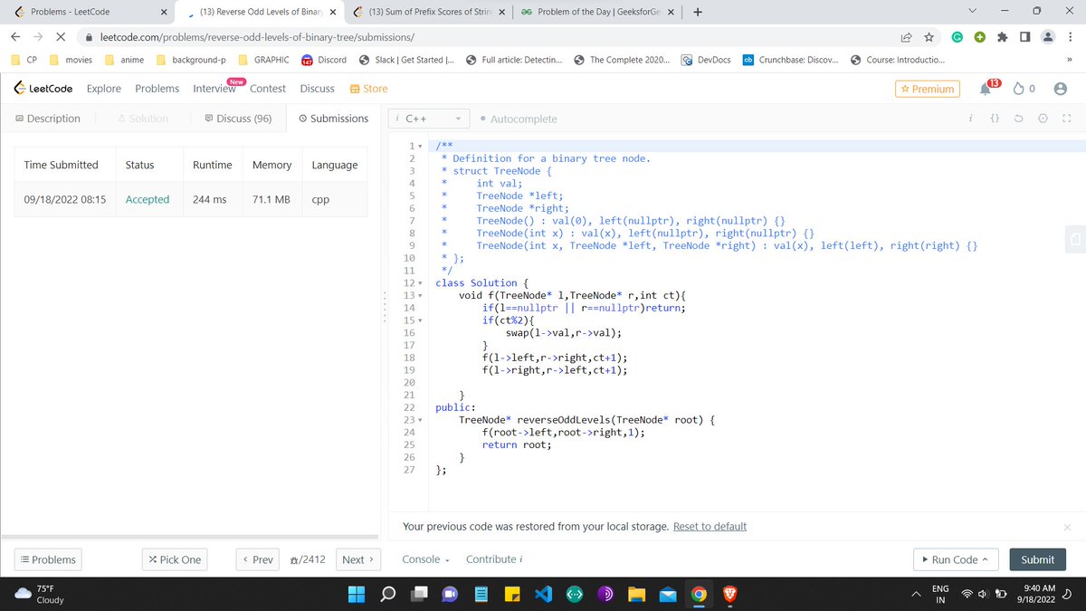Viewport: 1086px width, 611px height.
Task: Open editor settings hexagon icon
Action: pos(1043,119)
